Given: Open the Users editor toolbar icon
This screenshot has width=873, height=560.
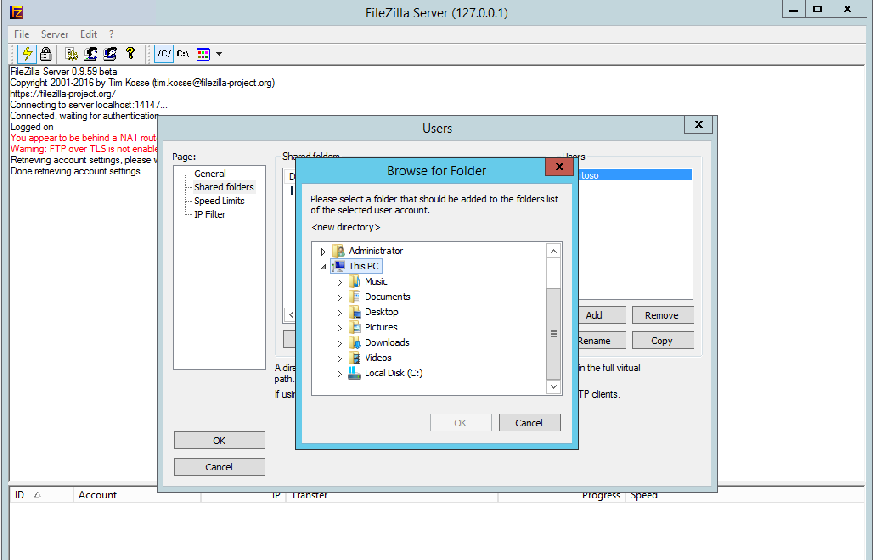Looking at the screenshot, I should click(90, 54).
